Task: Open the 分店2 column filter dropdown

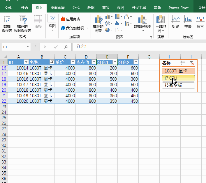Action: click(136, 62)
